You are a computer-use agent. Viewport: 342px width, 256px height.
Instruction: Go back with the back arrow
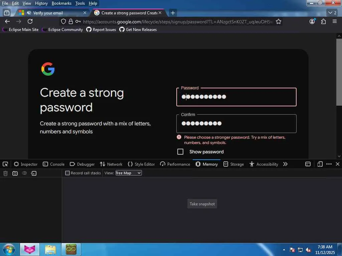(x=7, y=21)
